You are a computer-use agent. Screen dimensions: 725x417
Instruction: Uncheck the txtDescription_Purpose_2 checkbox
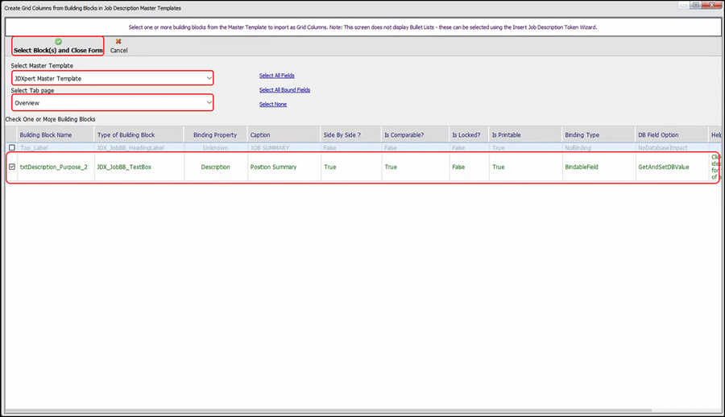tap(11, 167)
